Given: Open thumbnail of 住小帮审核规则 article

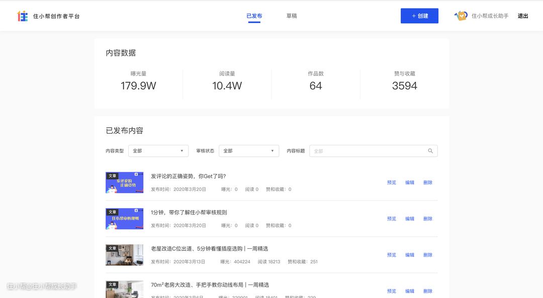Looking at the screenshot, I should (124, 219).
